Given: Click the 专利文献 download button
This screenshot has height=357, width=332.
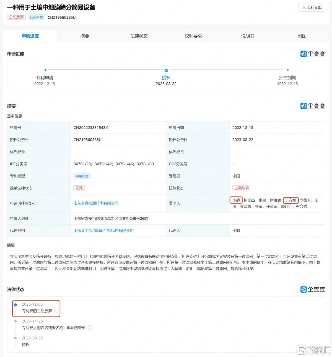Looking at the screenshot, I should pyautogui.click(x=312, y=7).
